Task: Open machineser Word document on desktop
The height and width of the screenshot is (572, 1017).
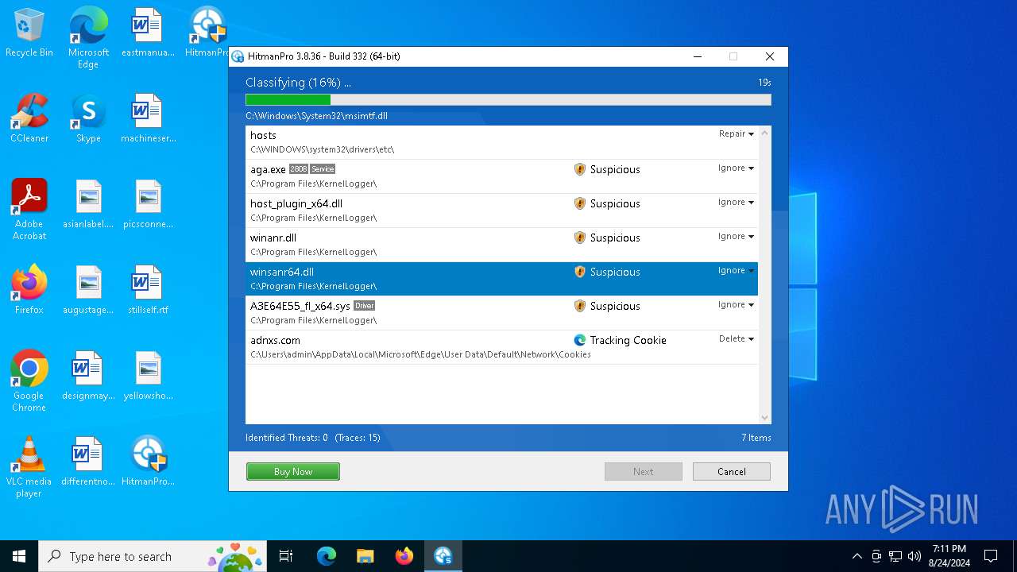Action: pos(148,119)
